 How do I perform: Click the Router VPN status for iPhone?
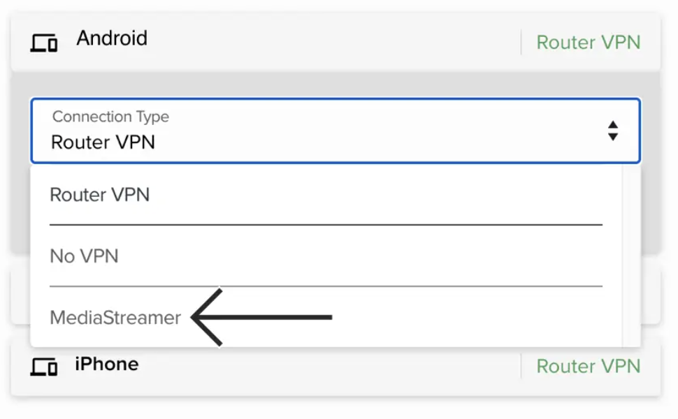(588, 366)
